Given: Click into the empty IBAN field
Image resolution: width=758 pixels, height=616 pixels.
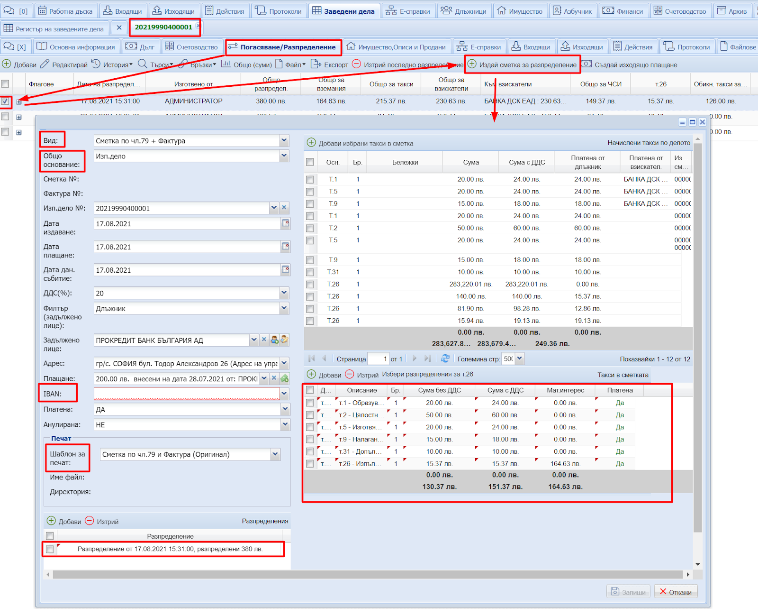Looking at the screenshot, I should click(x=187, y=394).
